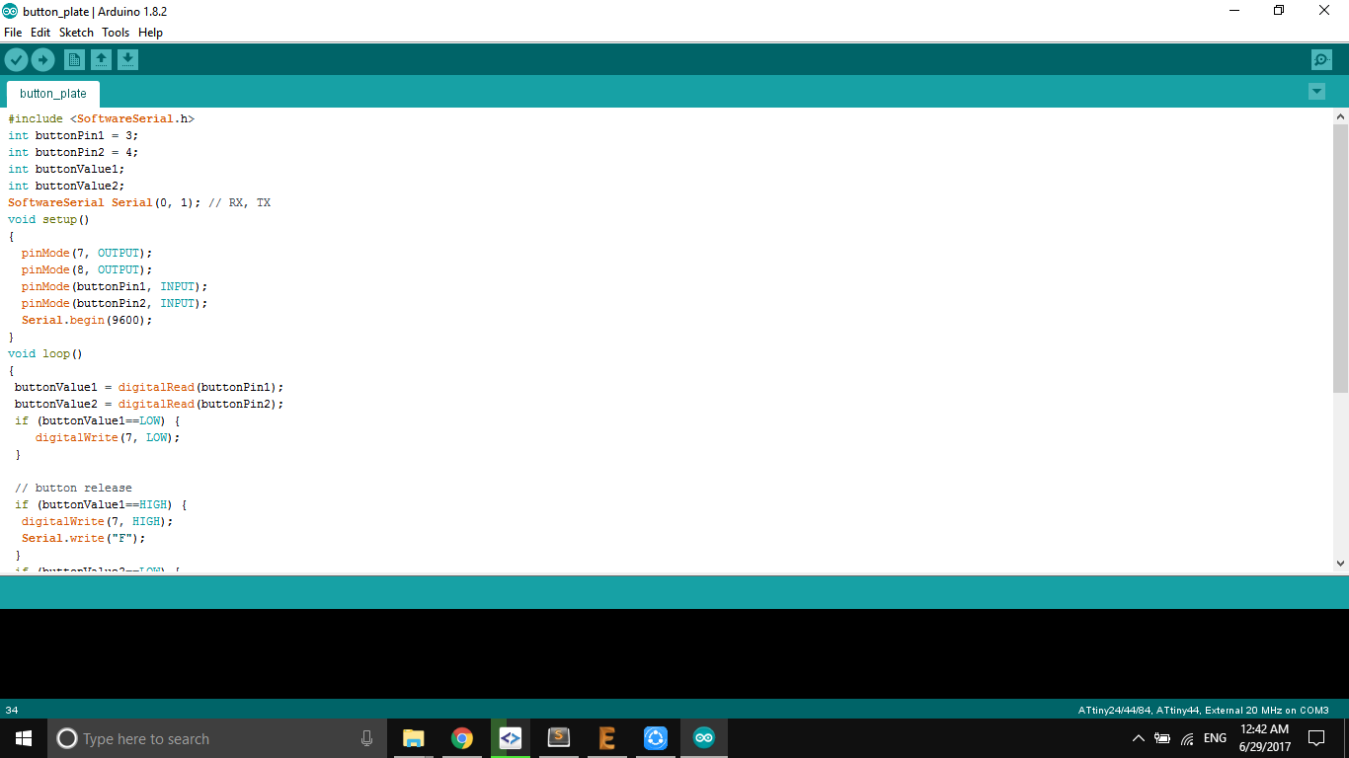Click the line 'int buttonPin1 = 3;'
The image size is (1349, 758).
[73, 135]
